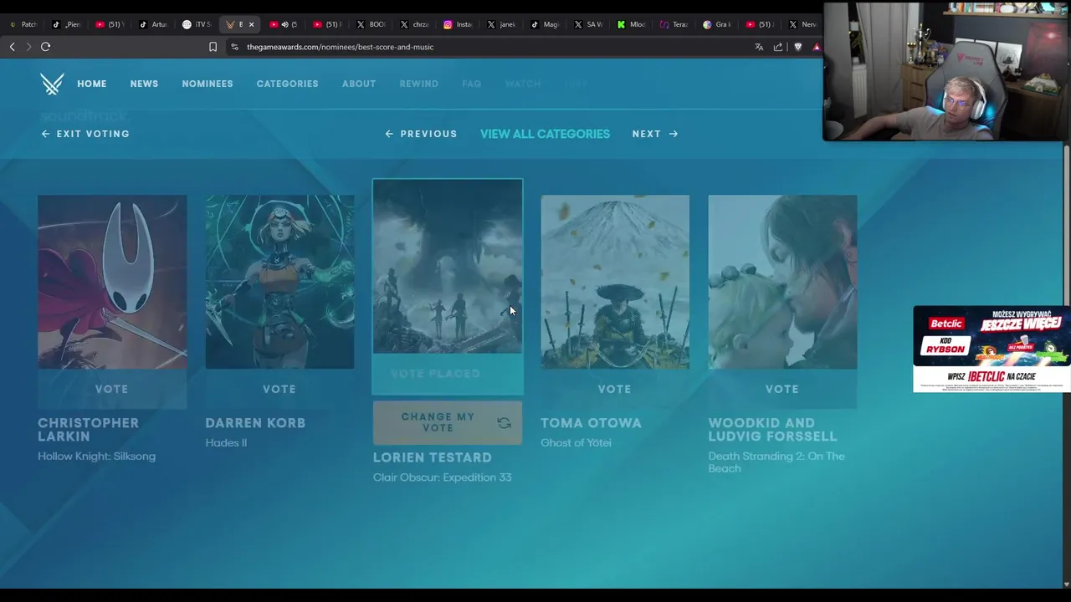This screenshot has height=602, width=1071.
Task: Select the Ghost of Yōtei artwork
Action: 615,282
